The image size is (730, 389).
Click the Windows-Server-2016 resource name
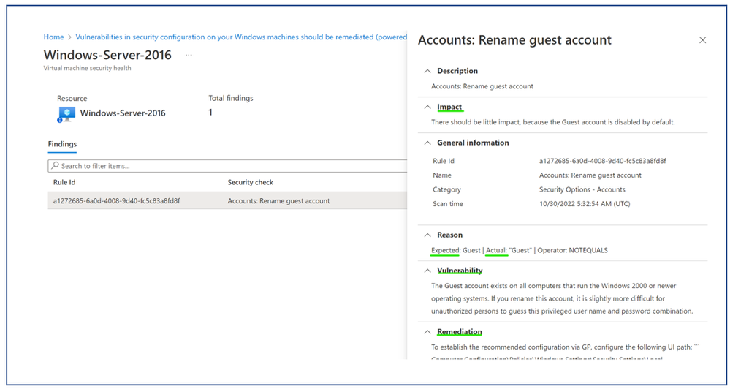(x=123, y=113)
